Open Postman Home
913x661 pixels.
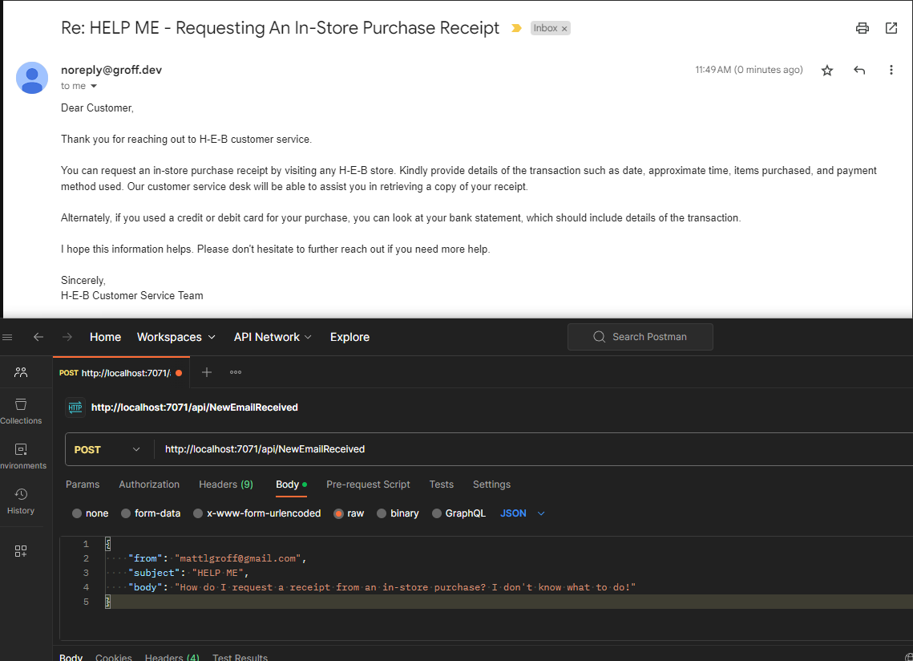105,337
